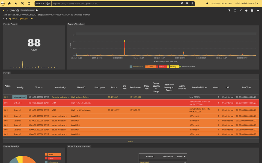Viewport: 262px width, 163px height.
Task: Drill into the High Host Pair Latency event
Action: click(6, 110)
